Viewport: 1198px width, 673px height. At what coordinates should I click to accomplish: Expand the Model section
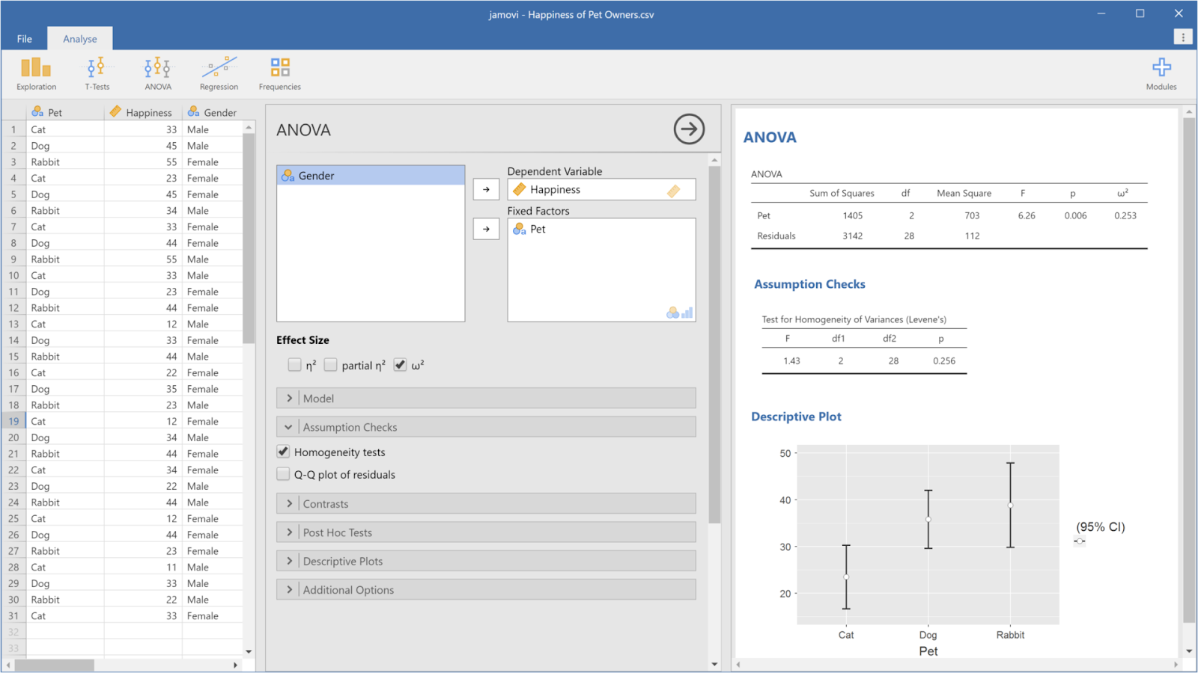486,398
